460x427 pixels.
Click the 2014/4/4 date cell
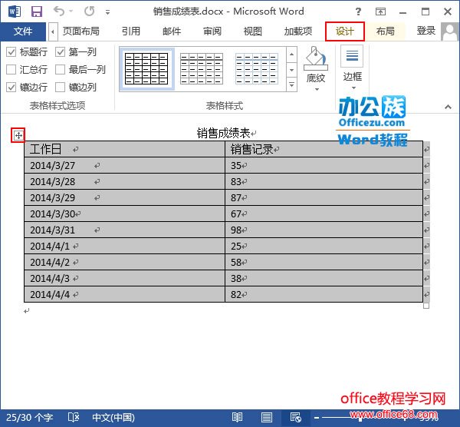(x=124, y=294)
